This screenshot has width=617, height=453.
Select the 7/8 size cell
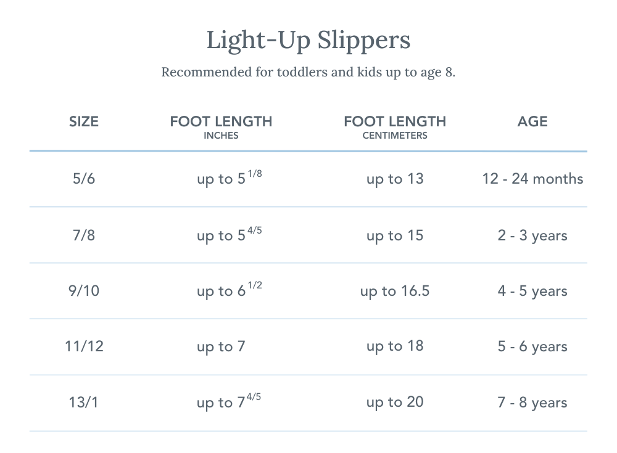[x=84, y=235]
